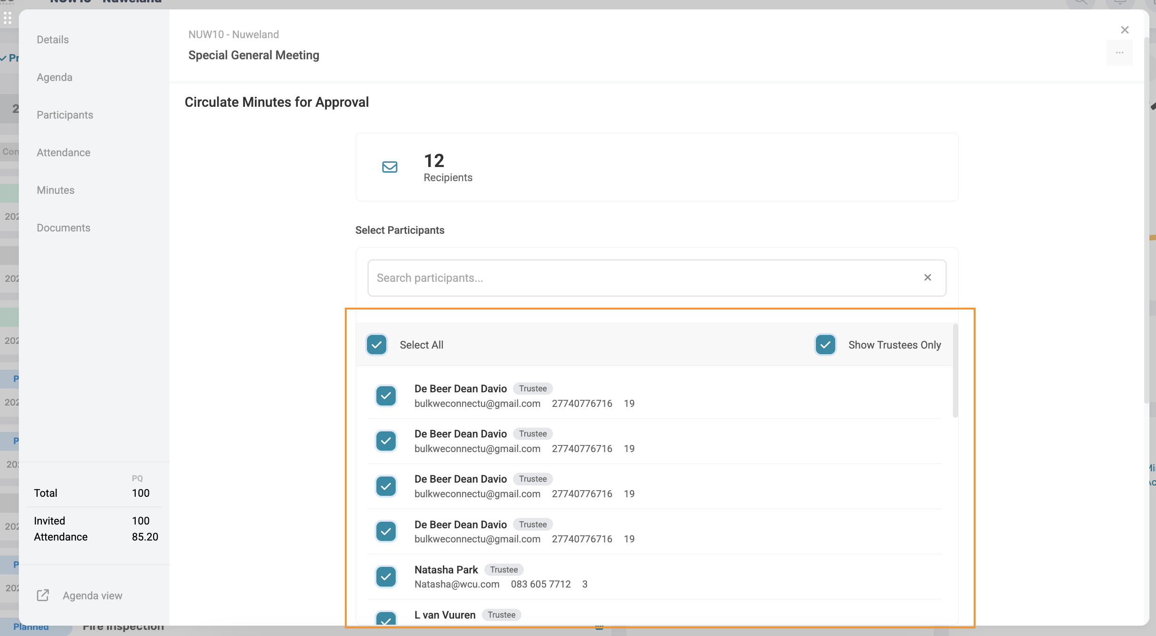
Task: Open the Attendance tab
Action: click(x=64, y=152)
